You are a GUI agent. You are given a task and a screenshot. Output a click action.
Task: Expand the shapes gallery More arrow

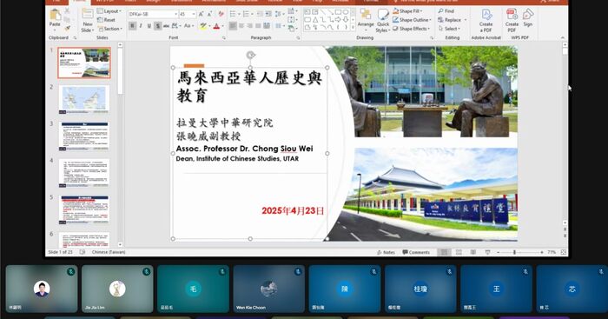coord(353,28)
